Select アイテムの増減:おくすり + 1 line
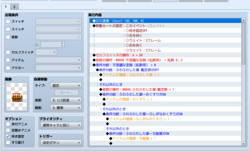Screen dimensions: 250x152 (x=165, y=99)
